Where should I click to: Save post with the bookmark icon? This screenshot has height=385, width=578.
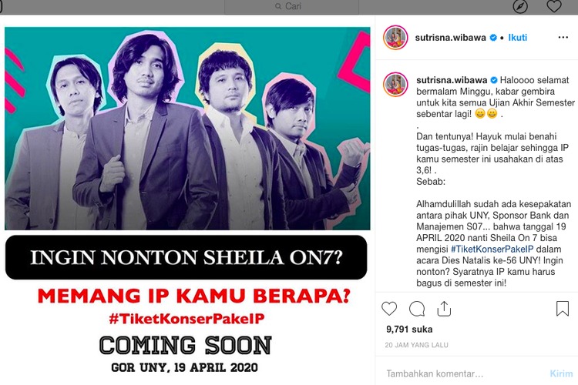(563, 308)
